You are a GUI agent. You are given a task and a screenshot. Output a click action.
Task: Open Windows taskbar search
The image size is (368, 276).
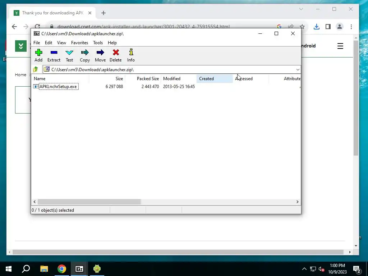26,269
